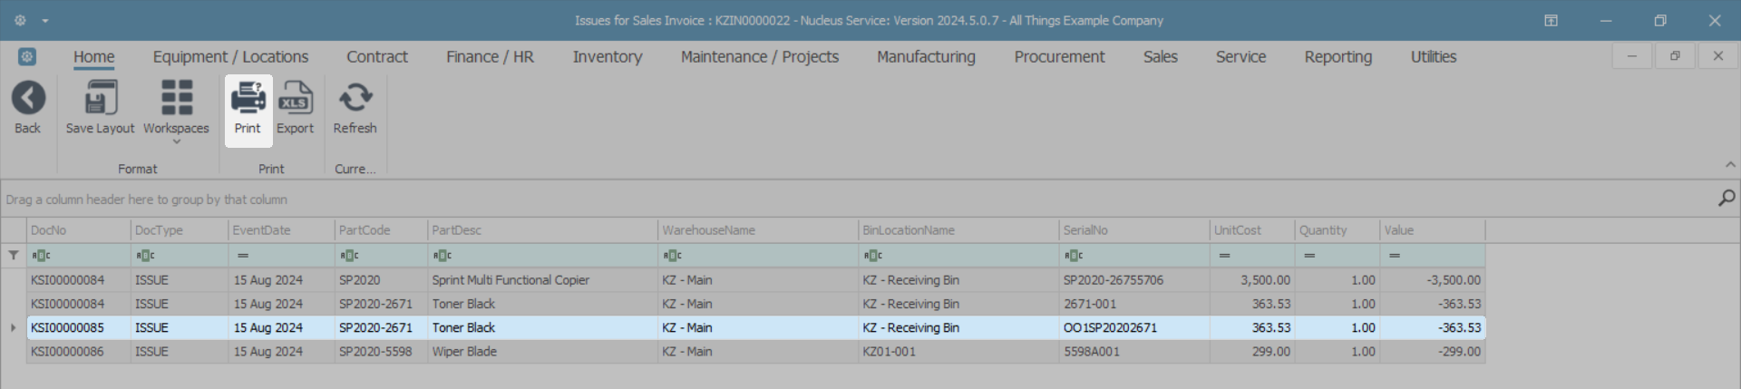Click the search magnifier icon

(1726, 199)
